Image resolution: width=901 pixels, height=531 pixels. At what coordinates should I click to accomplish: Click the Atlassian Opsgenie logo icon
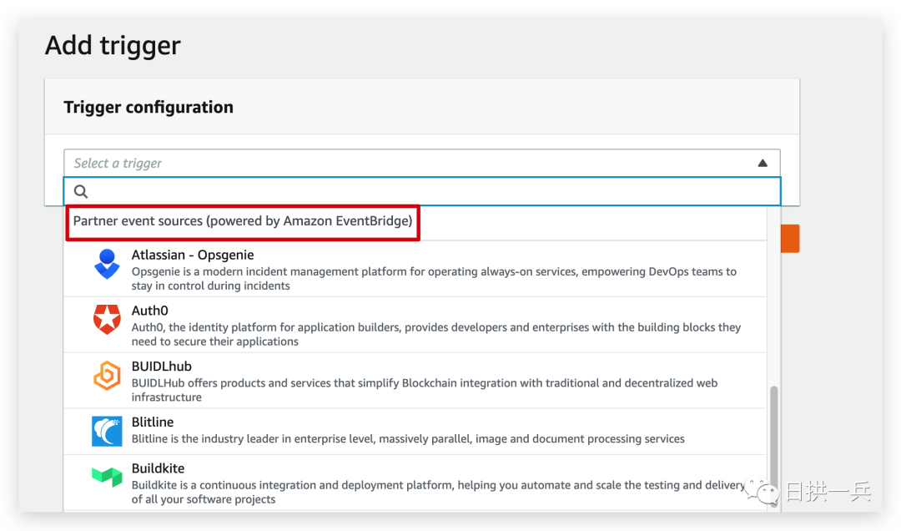click(107, 264)
